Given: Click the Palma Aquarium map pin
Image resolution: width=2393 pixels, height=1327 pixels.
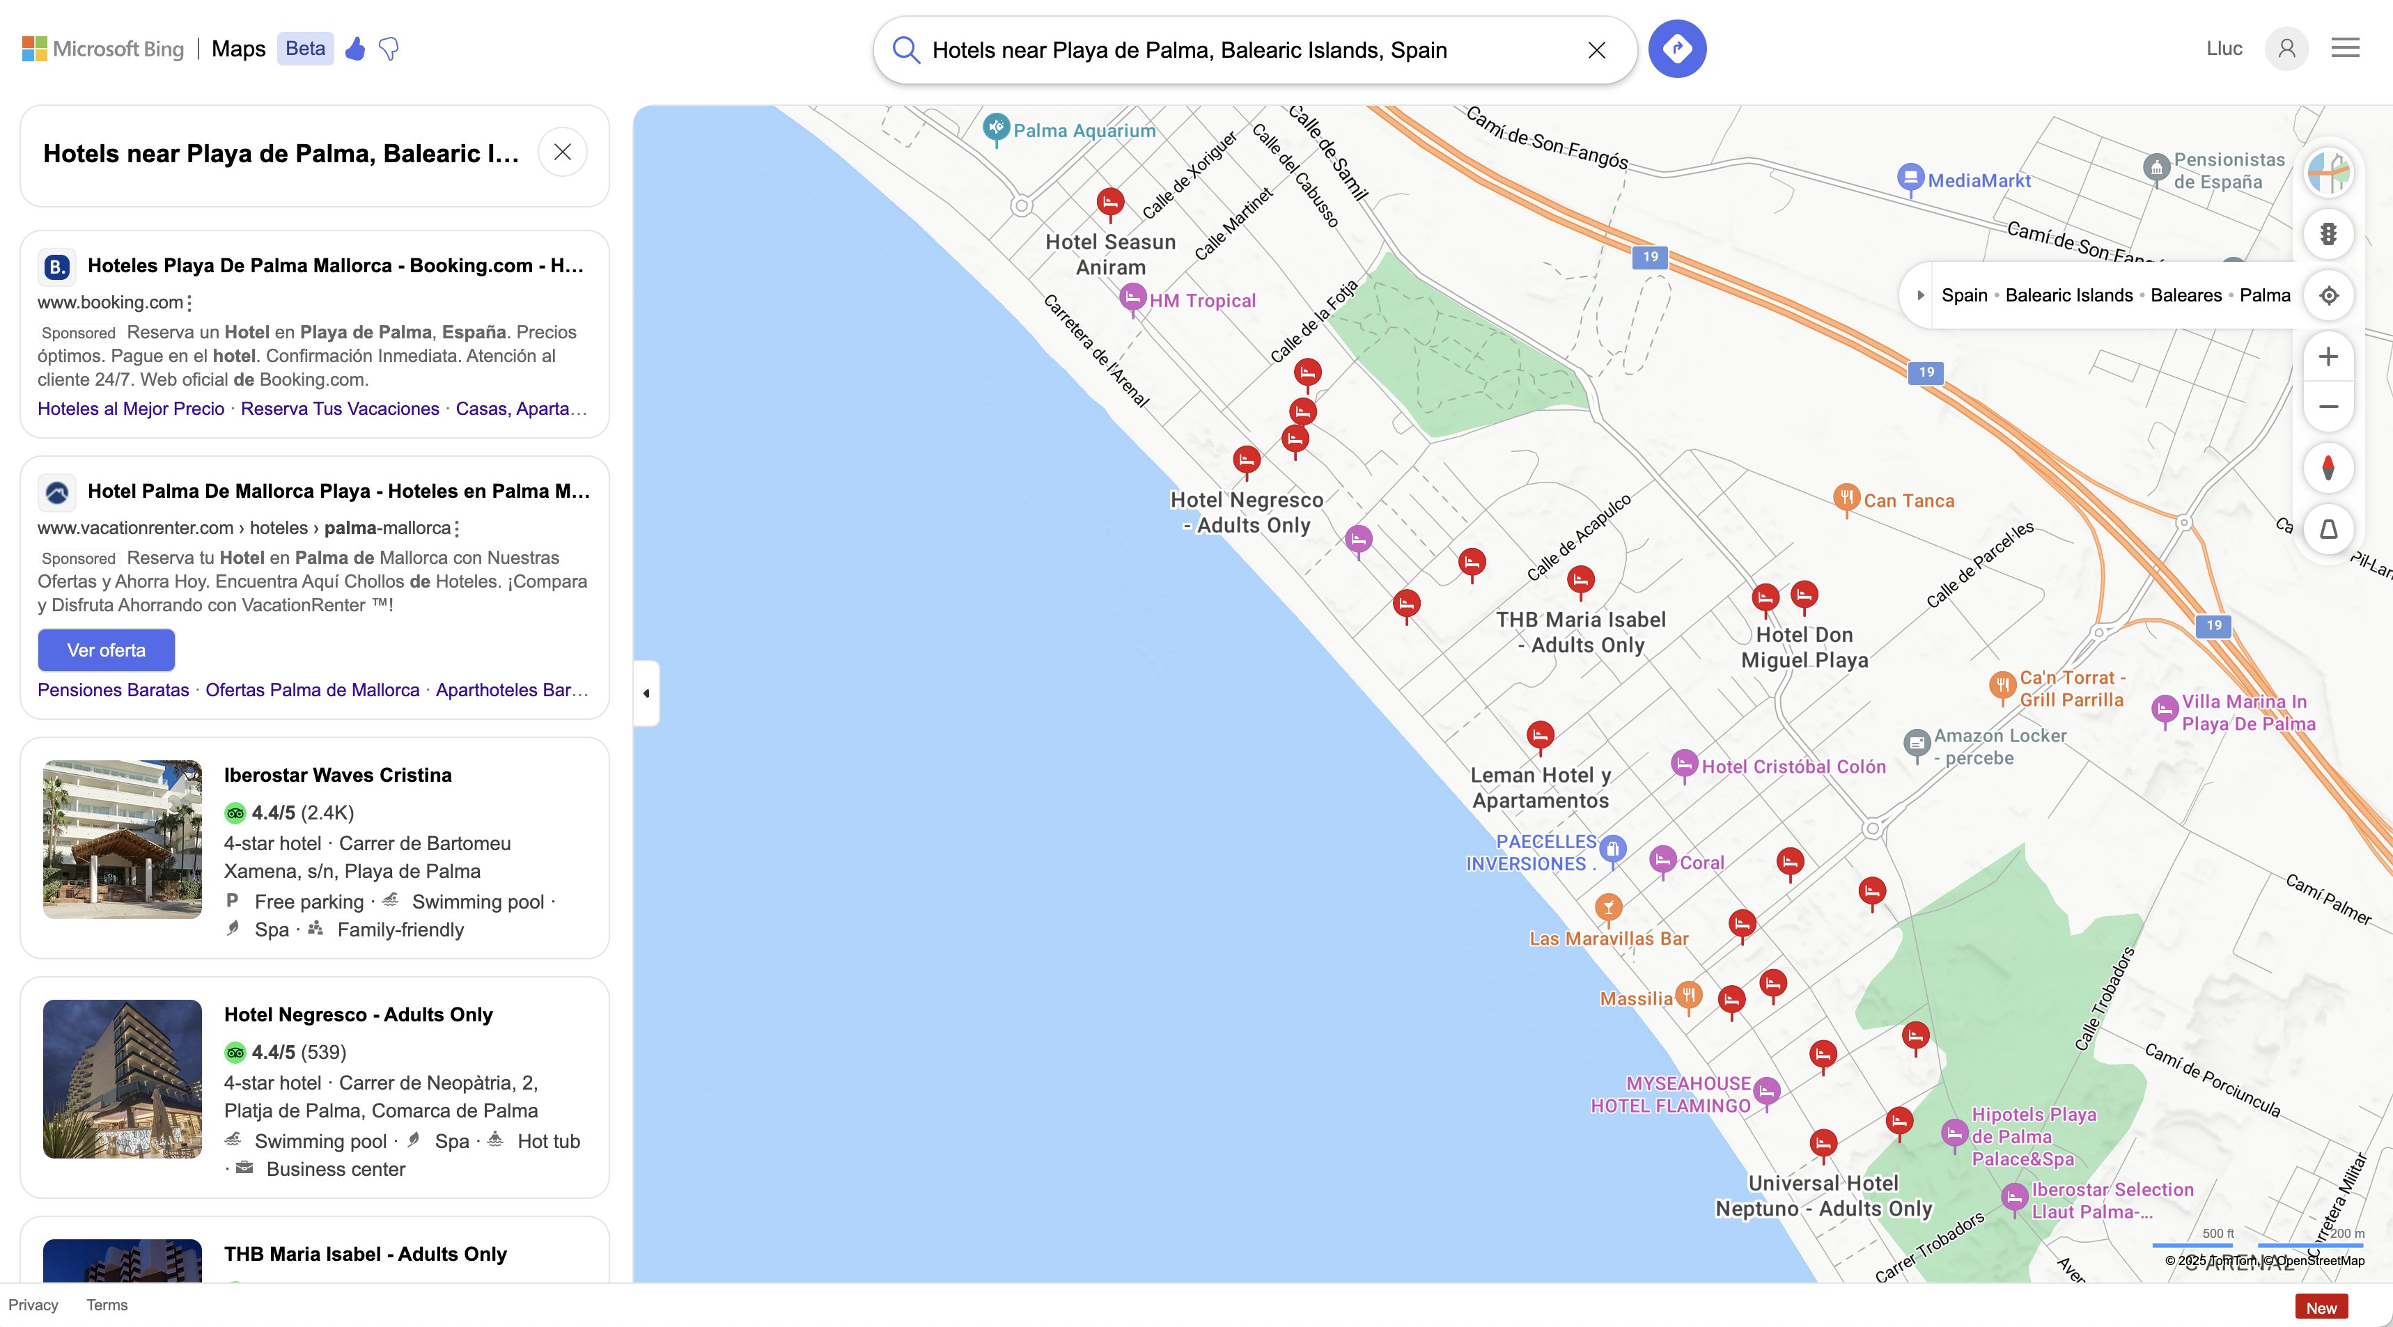Looking at the screenshot, I should click(996, 128).
